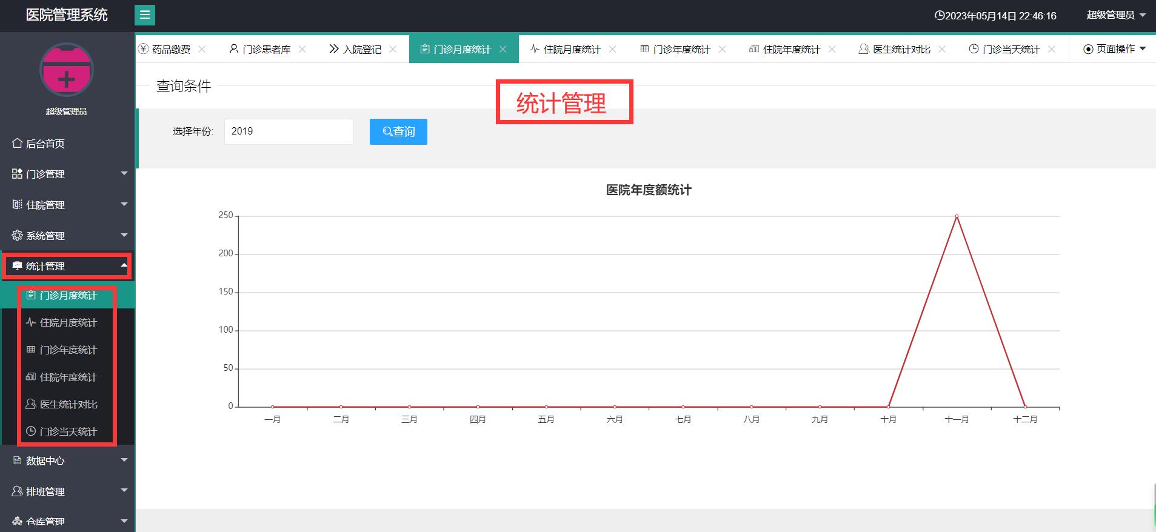Close the 入院登记 tab
The width and height of the screenshot is (1156, 532).
[x=393, y=49]
